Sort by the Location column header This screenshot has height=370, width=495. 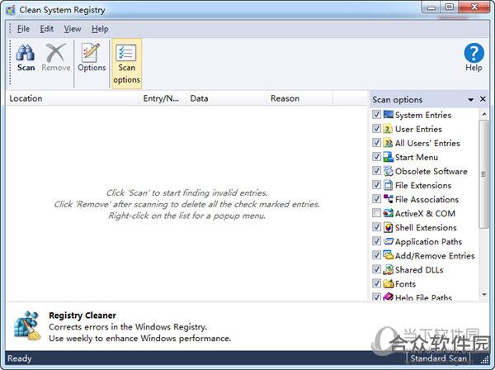click(x=73, y=98)
